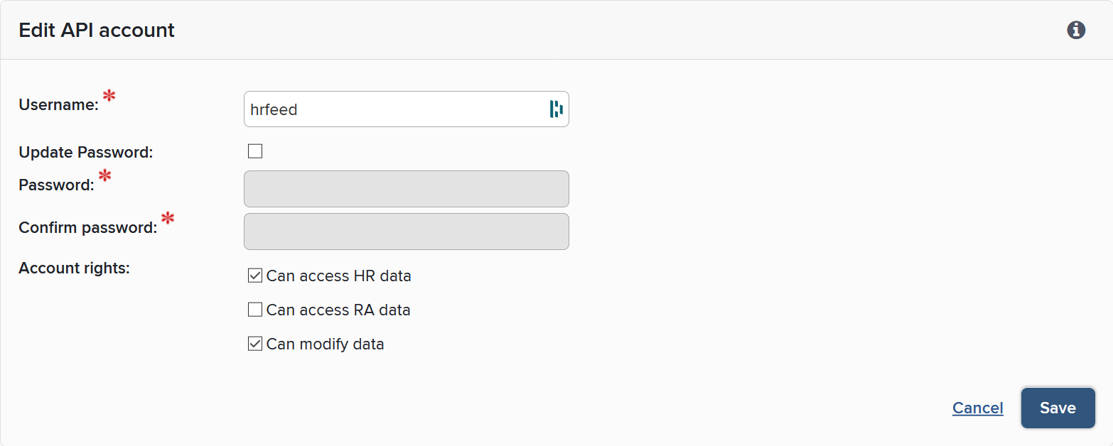Click the greyed-out Password input field
This screenshot has width=1113, height=446.
406,189
